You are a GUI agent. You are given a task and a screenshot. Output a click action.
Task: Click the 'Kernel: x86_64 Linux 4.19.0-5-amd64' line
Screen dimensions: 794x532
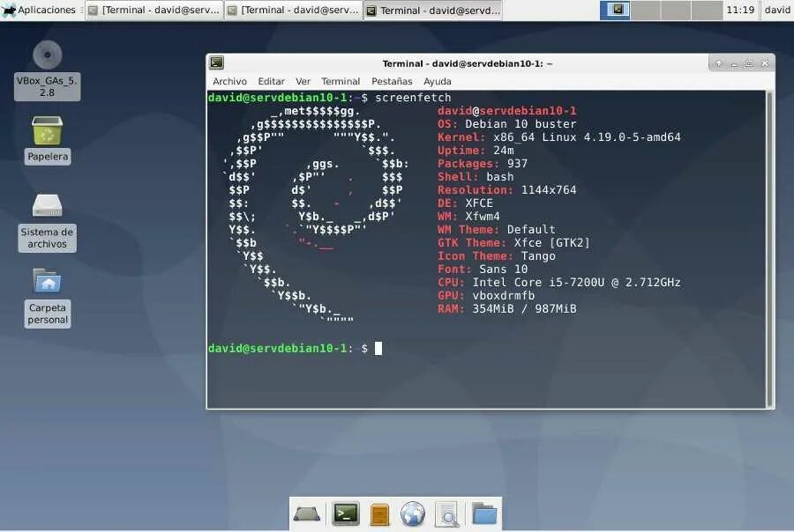(x=559, y=137)
